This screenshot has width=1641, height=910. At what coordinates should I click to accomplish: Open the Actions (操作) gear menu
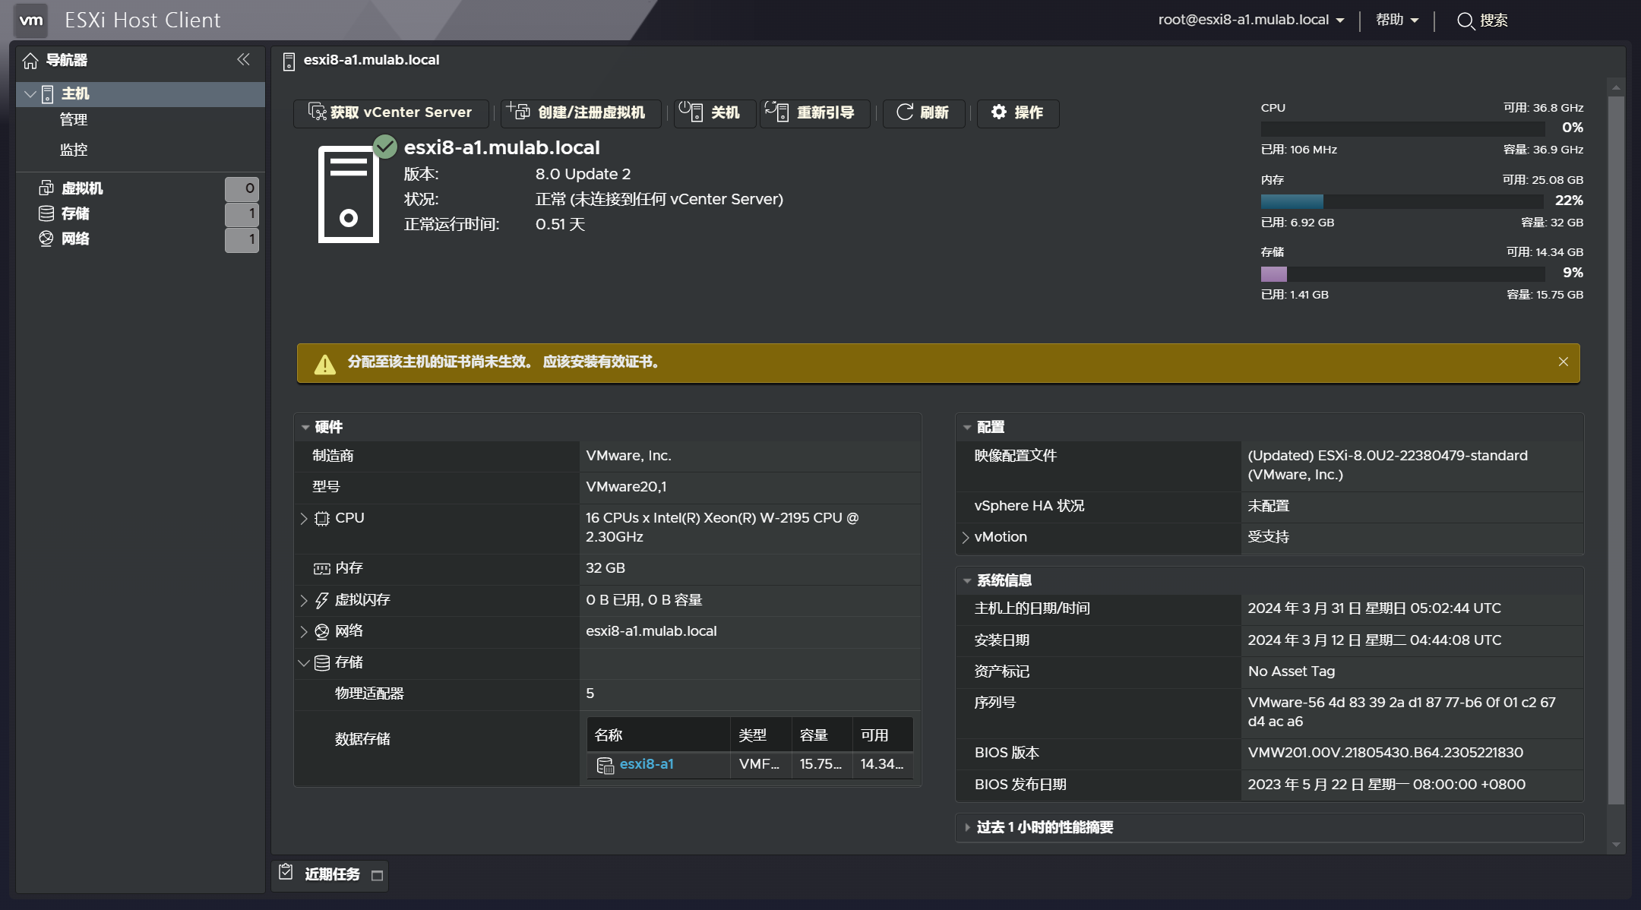coord(1017,113)
